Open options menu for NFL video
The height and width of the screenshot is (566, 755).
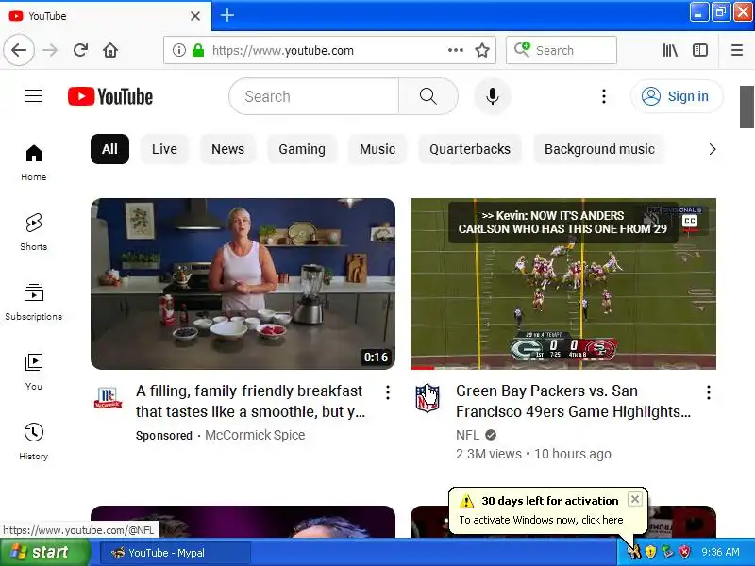709,392
